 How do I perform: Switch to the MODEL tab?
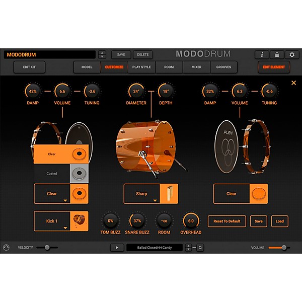click(x=87, y=67)
